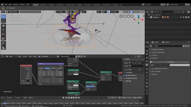Switch to the Modeling workspace tab
The image size is (191, 107).
(x=43, y=5)
